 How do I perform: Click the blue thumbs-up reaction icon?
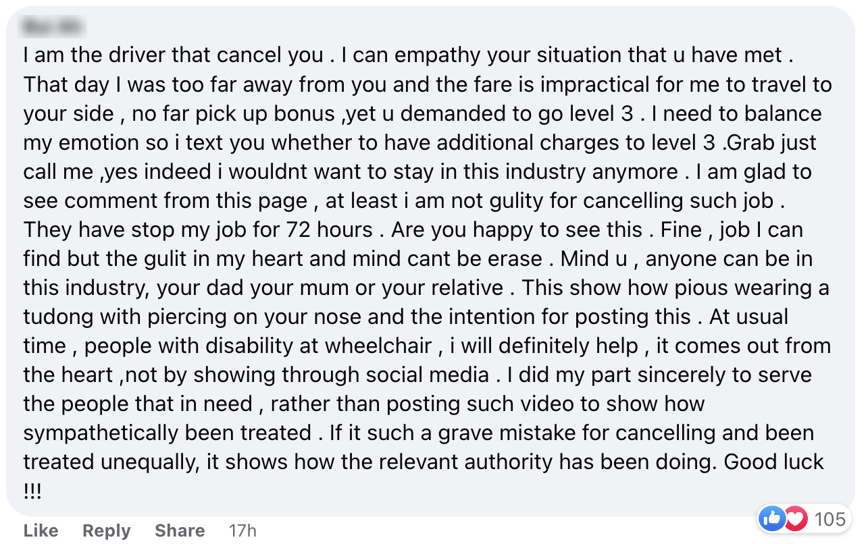coord(771,518)
